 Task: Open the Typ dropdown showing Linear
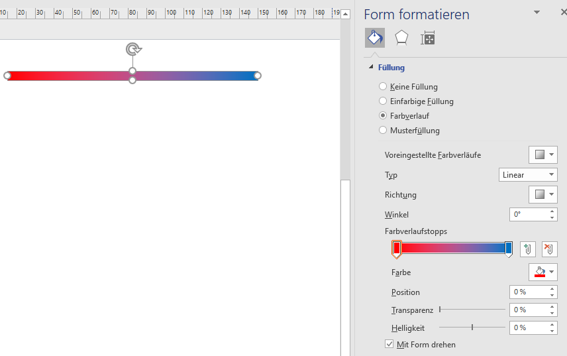click(527, 175)
